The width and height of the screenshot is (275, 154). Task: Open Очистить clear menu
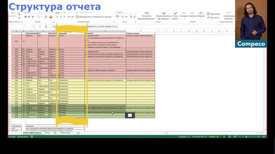213,18
